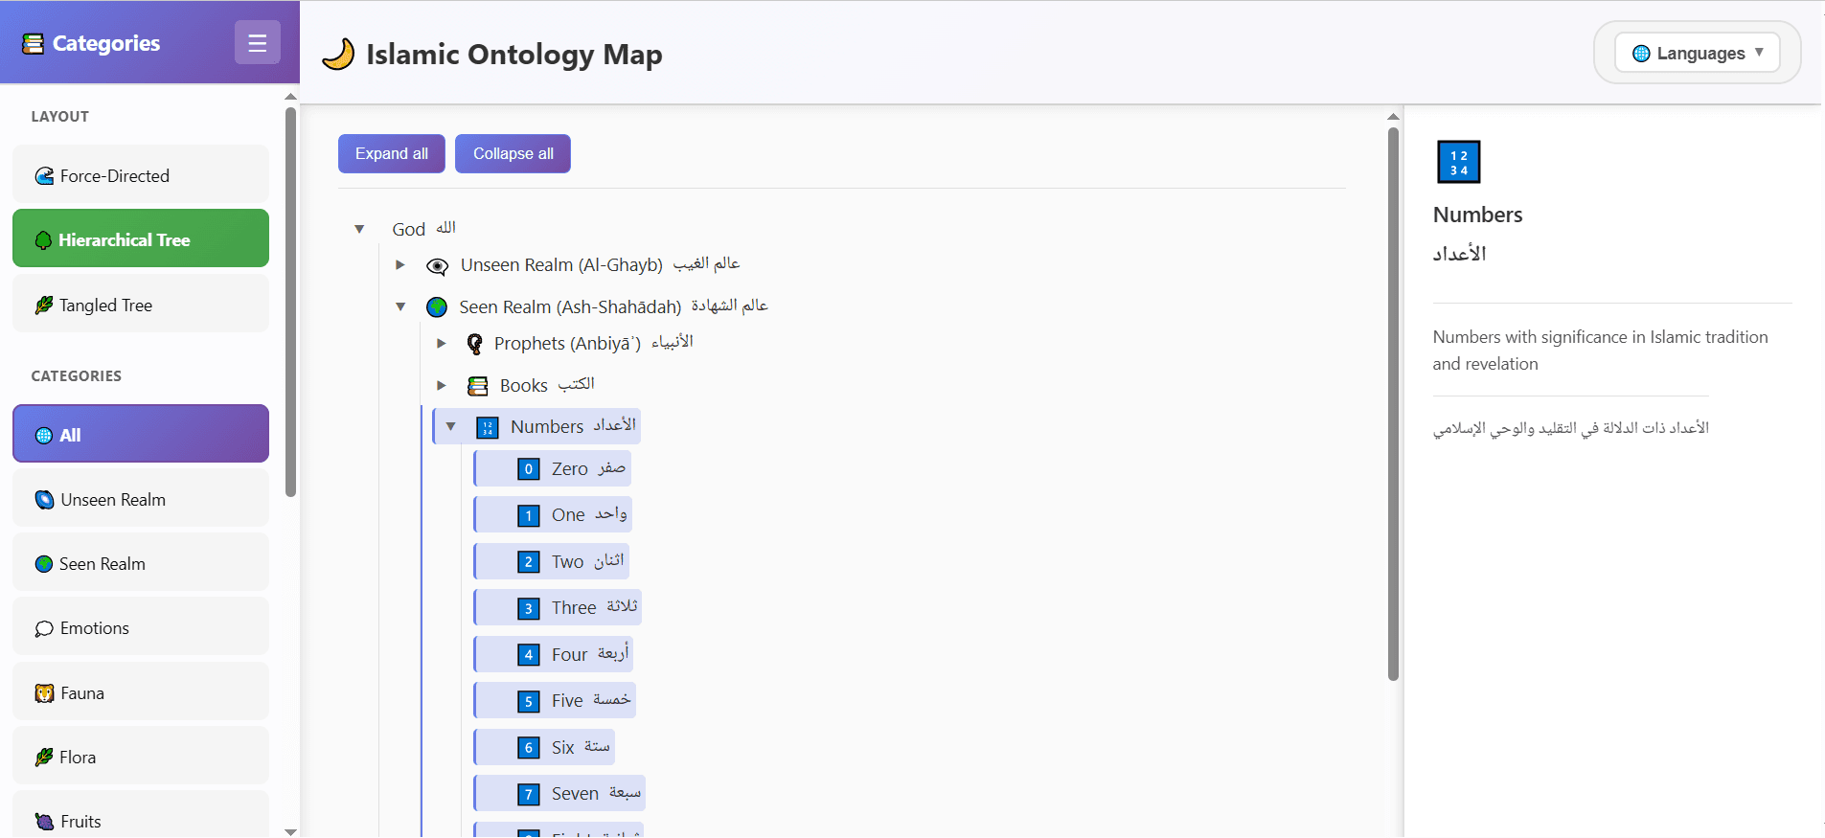Filter by Unseen Realm category
This screenshot has height=838, width=1825.
click(141, 498)
